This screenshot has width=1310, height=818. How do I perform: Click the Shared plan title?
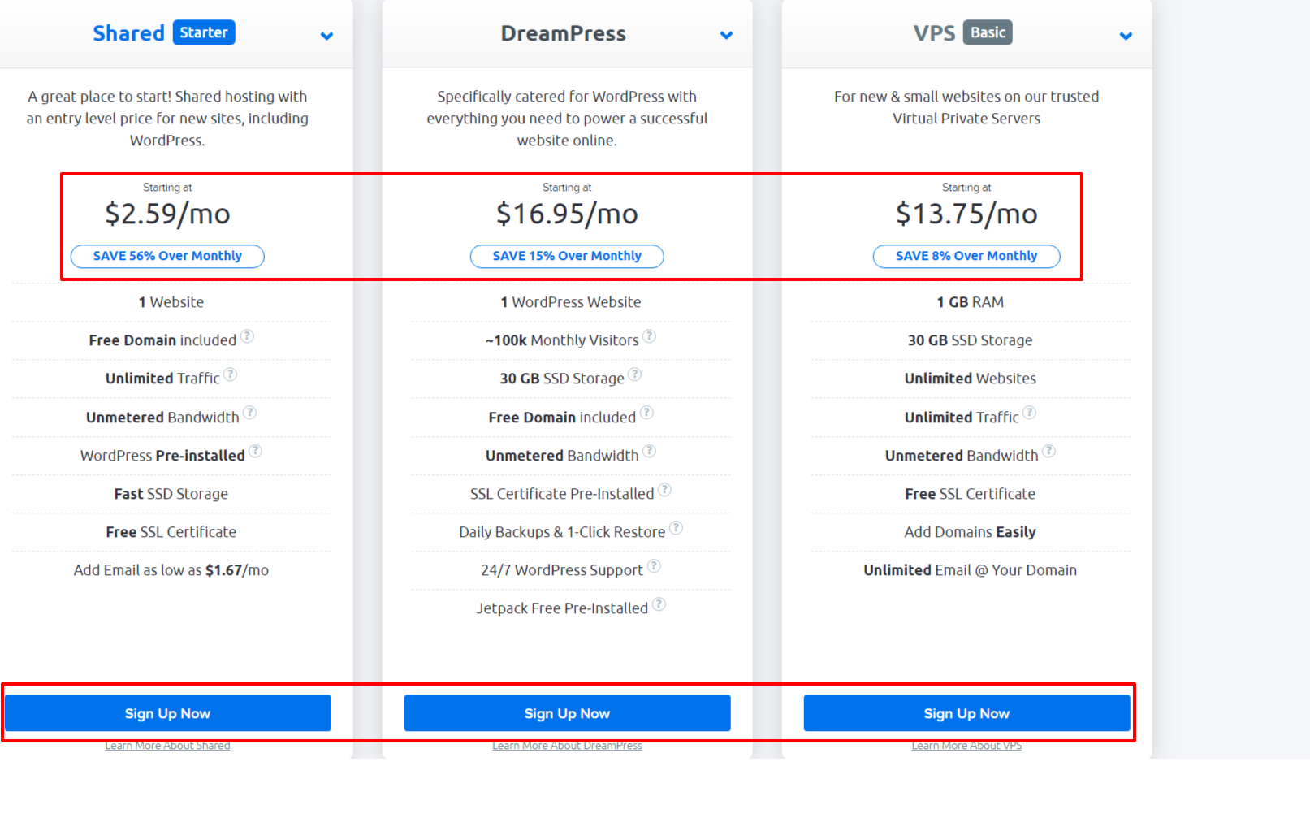128,33
